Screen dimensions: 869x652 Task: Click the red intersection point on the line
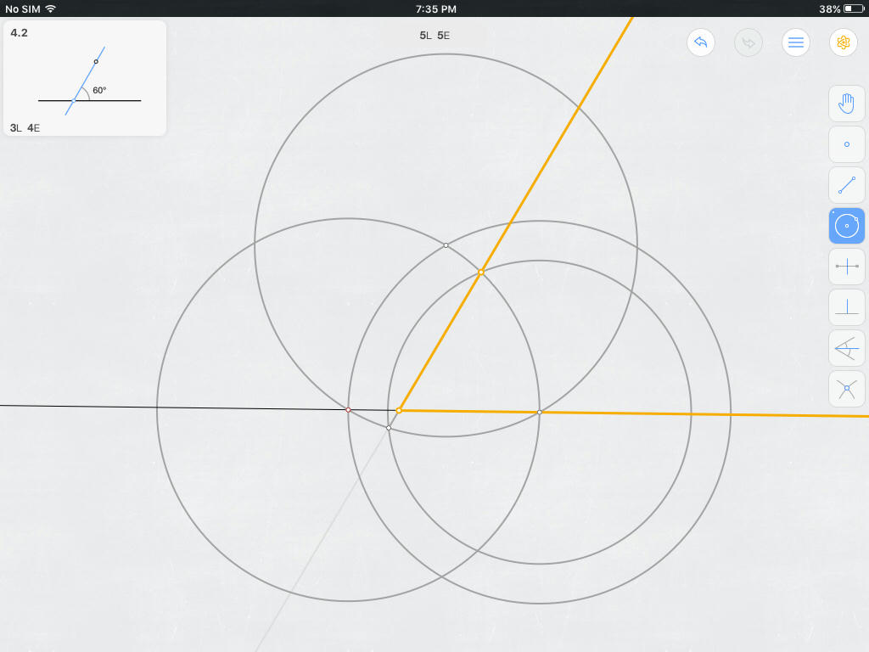click(348, 410)
